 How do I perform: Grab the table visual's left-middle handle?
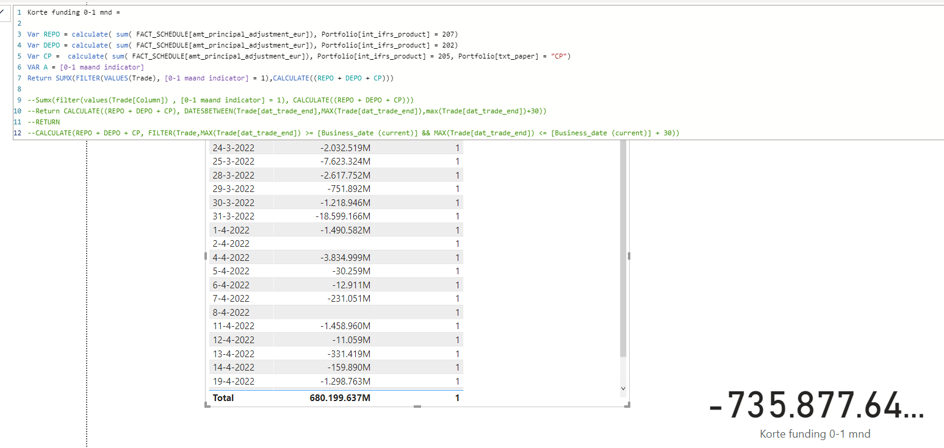pos(206,256)
